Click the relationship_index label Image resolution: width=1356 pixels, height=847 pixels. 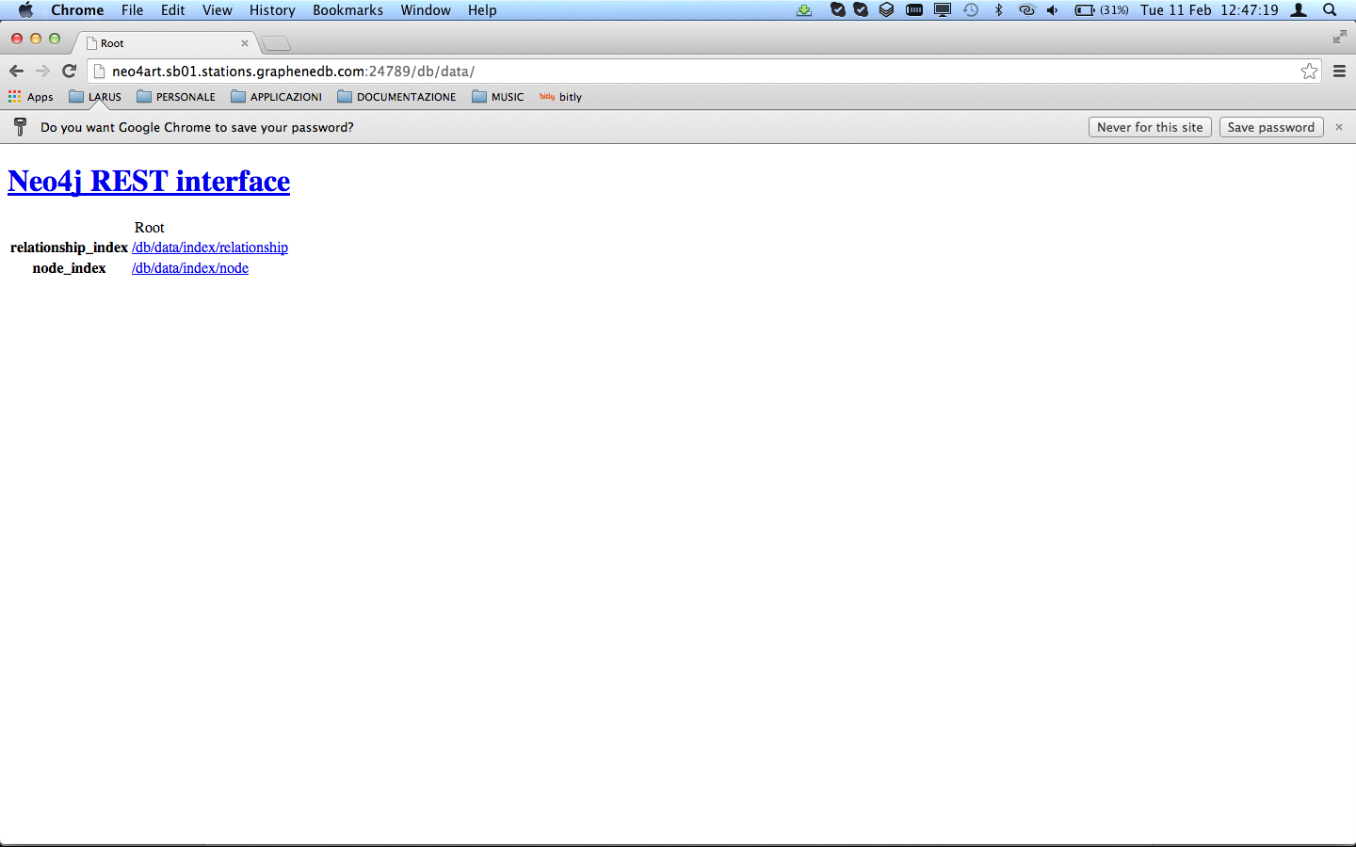pos(69,248)
